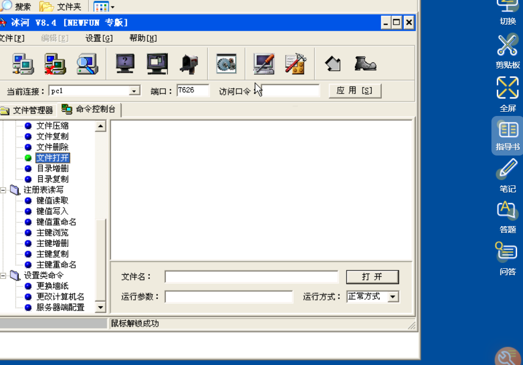Click the control screen monitor icon
523x365 pixels.
(x=157, y=64)
